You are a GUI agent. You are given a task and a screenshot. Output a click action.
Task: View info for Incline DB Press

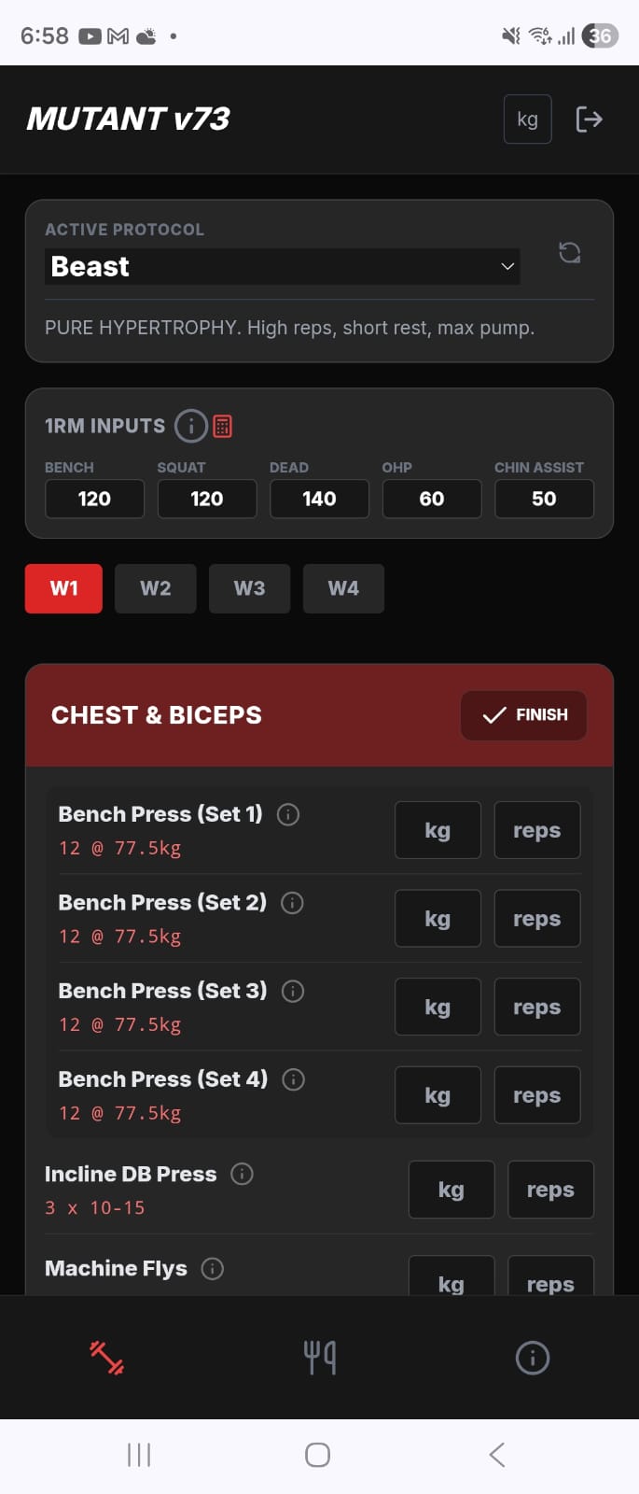point(242,1174)
